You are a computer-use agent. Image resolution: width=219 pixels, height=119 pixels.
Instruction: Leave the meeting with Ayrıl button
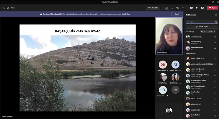pos(212,8)
